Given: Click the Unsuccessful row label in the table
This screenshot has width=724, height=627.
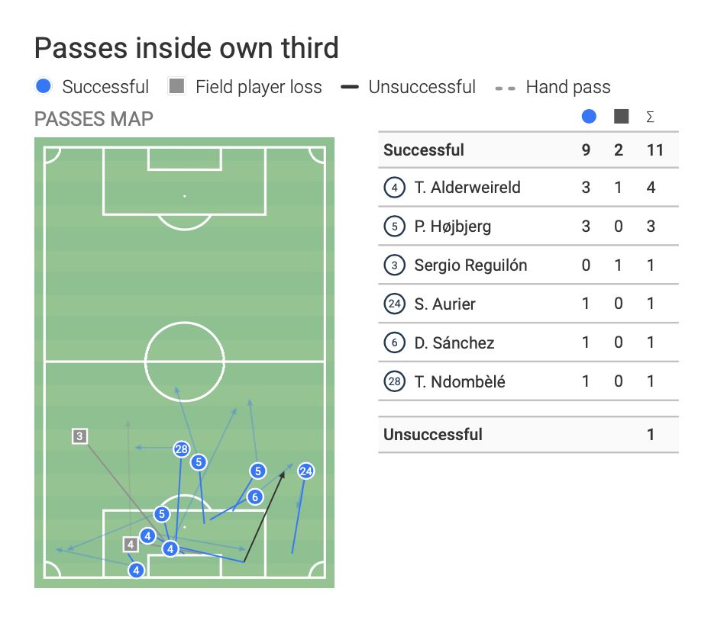Looking at the screenshot, I should [x=433, y=435].
